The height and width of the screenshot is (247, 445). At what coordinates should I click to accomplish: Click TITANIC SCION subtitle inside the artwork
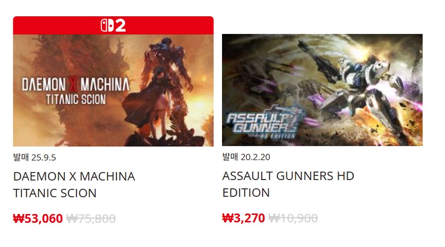76,100
